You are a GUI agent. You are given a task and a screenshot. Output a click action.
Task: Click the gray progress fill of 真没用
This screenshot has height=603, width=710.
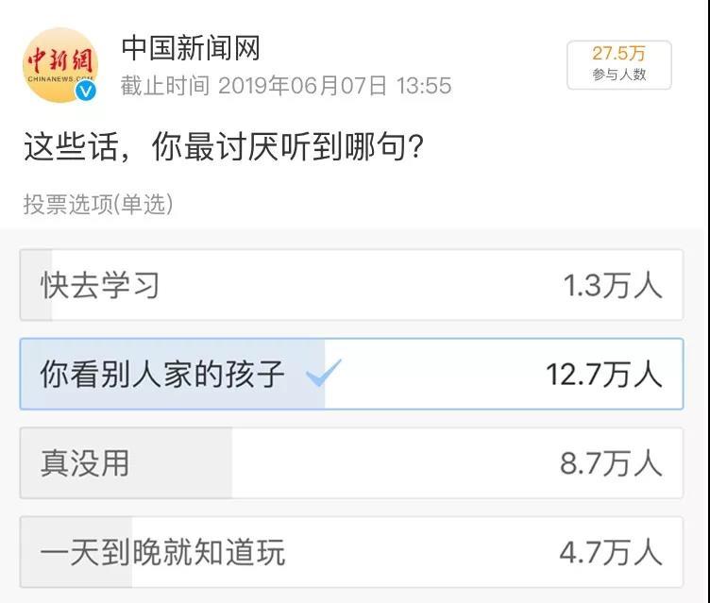click(127, 463)
